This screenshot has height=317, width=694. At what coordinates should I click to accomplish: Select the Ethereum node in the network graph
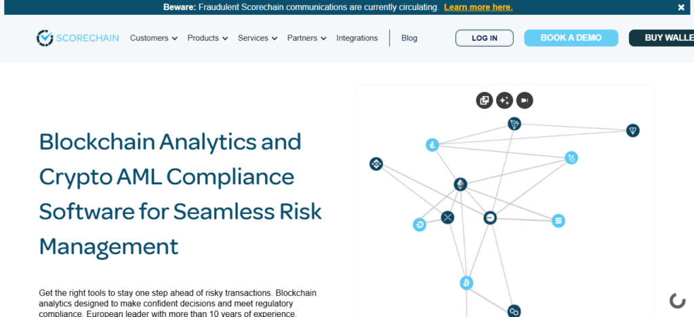460,184
